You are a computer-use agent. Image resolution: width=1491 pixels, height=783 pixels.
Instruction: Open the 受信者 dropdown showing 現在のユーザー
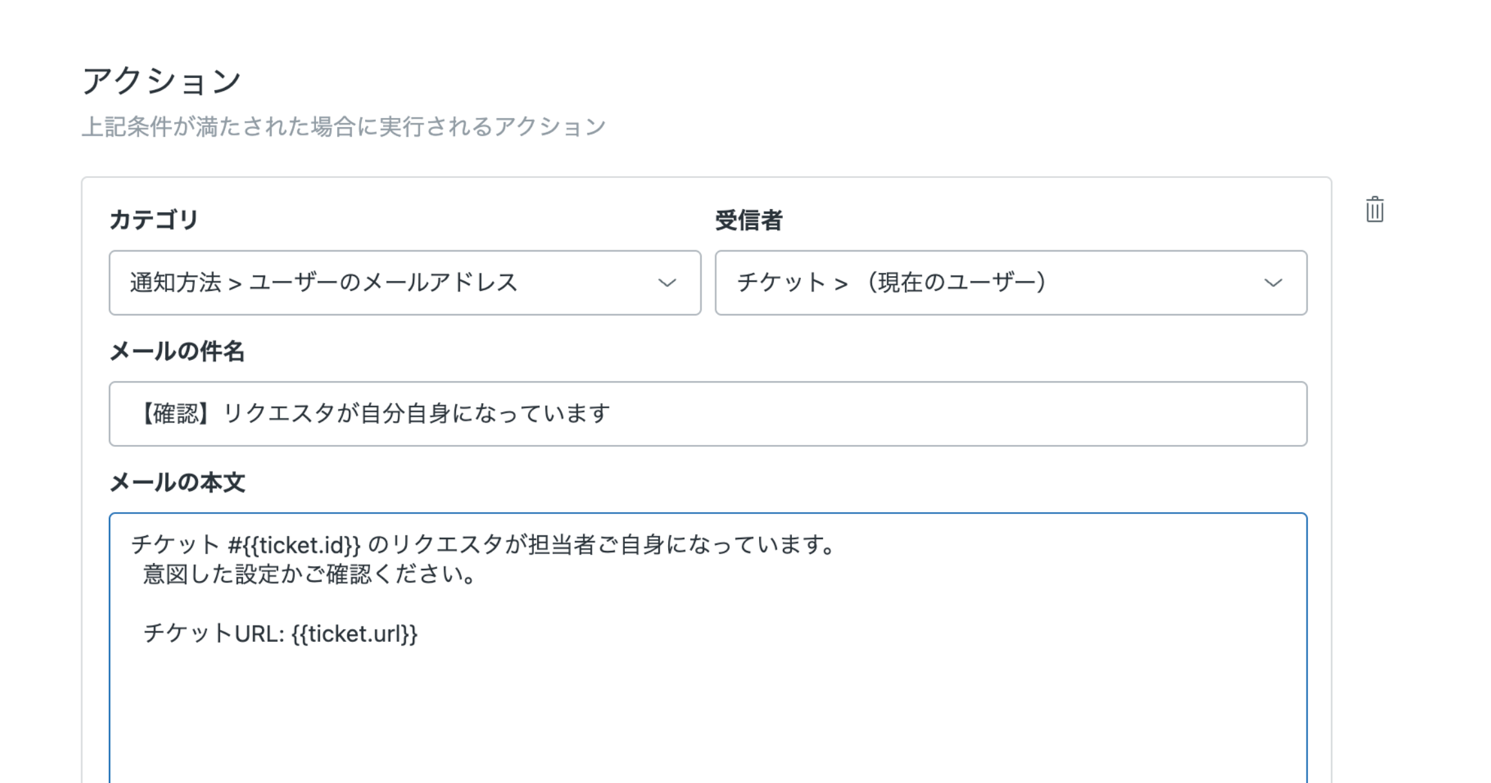993,282
